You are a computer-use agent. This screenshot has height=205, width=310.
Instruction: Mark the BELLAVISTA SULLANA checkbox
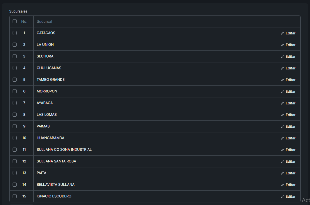tap(15, 185)
